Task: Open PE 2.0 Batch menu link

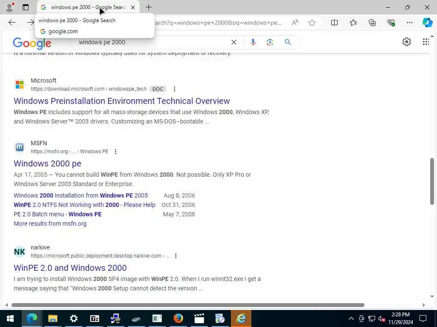Action: (x=58, y=215)
